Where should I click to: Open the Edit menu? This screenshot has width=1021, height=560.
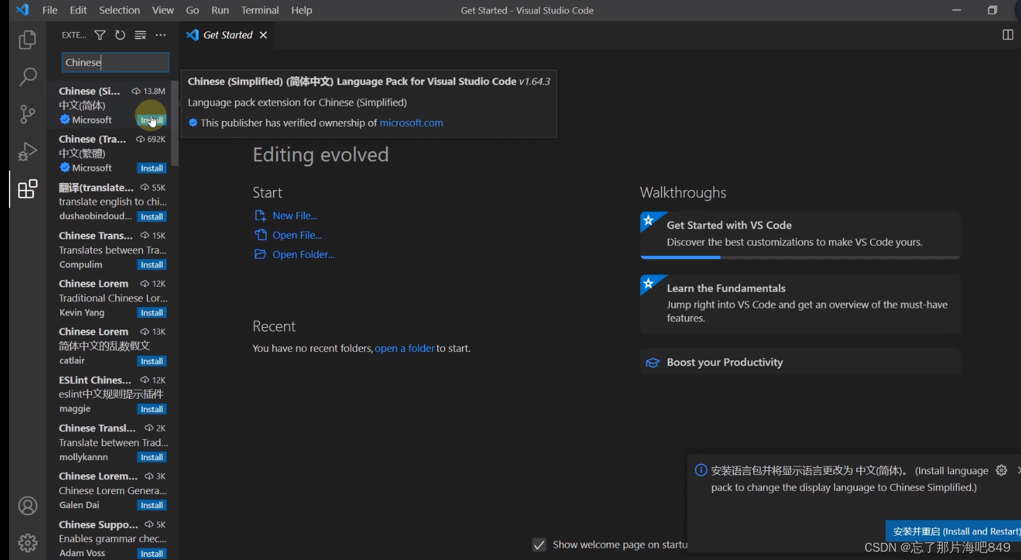point(78,10)
